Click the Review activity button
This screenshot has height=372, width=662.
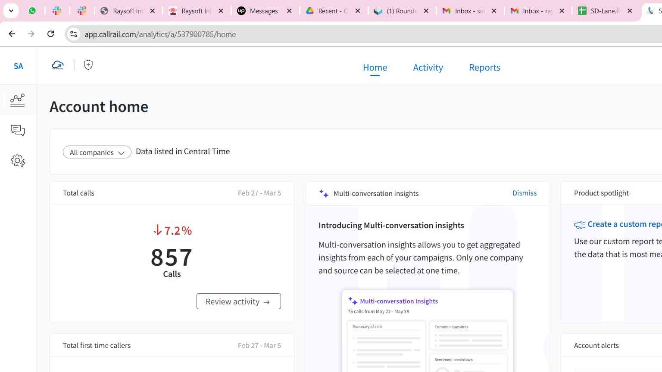(x=239, y=301)
